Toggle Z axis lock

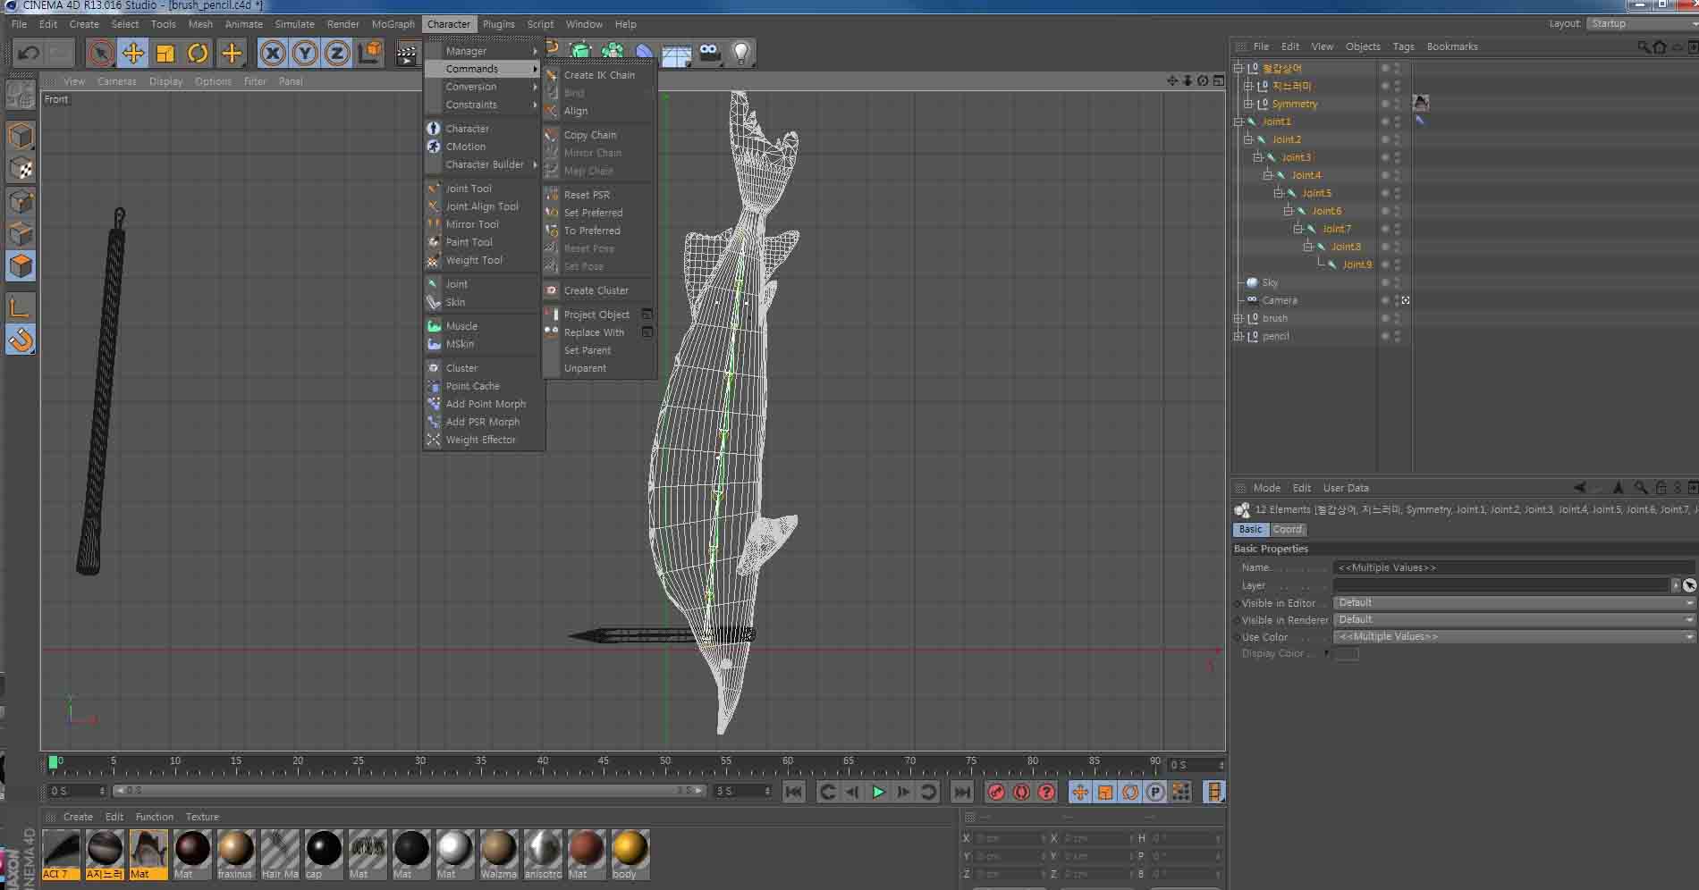337,54
